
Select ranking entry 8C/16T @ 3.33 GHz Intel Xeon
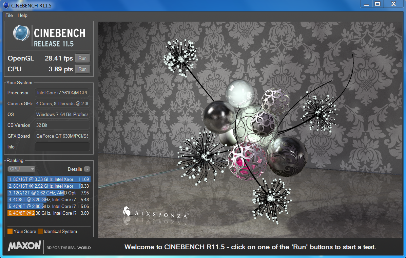click(49, 179)
